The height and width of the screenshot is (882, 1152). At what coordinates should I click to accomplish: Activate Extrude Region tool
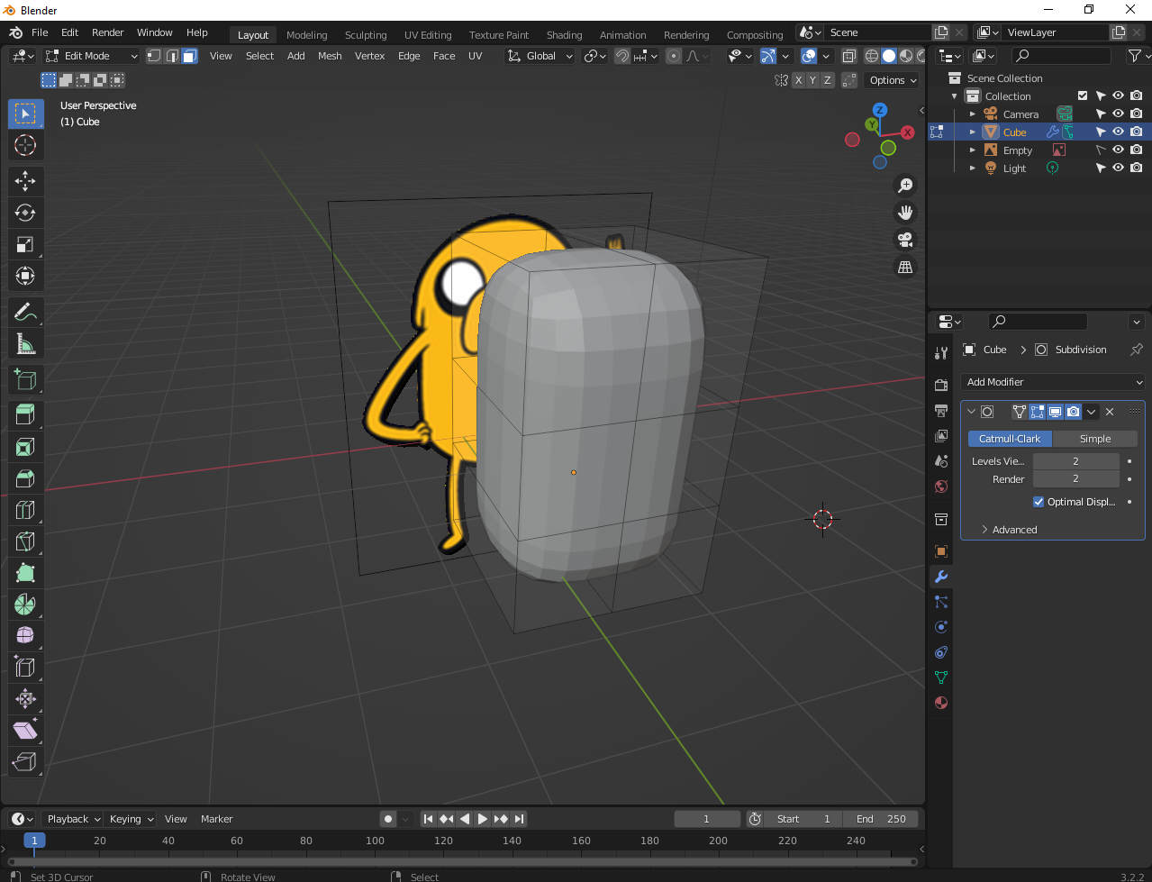pos(25,415)
